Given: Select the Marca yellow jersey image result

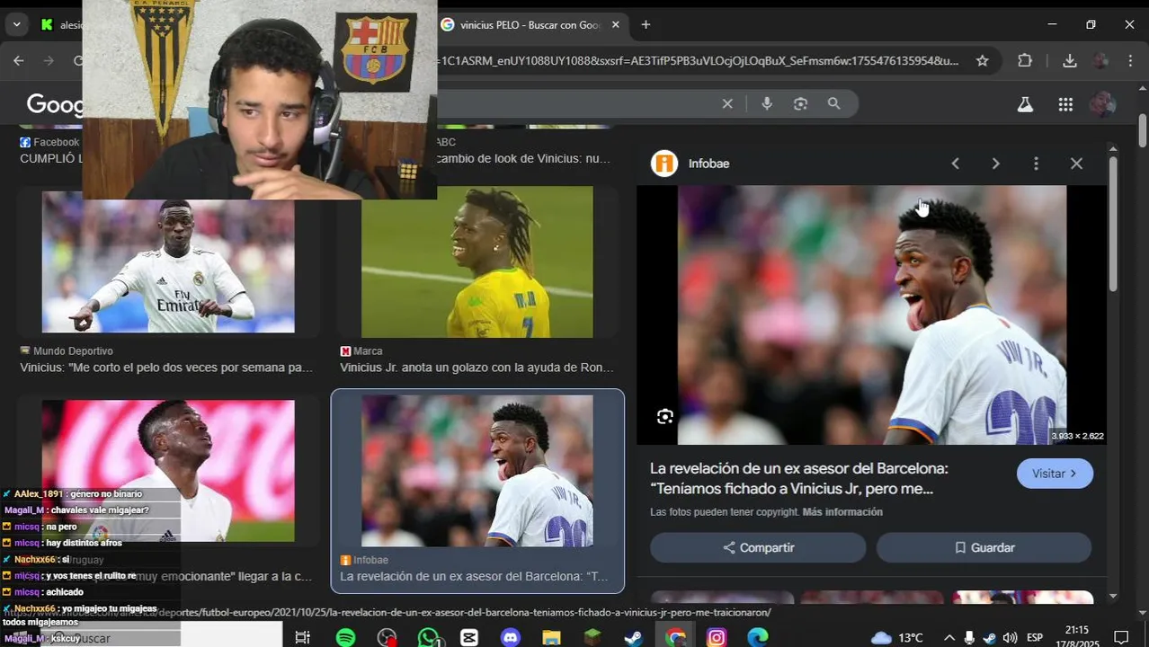Looking at the screenshot, I should pyautogui.click(x=477, y=261).
